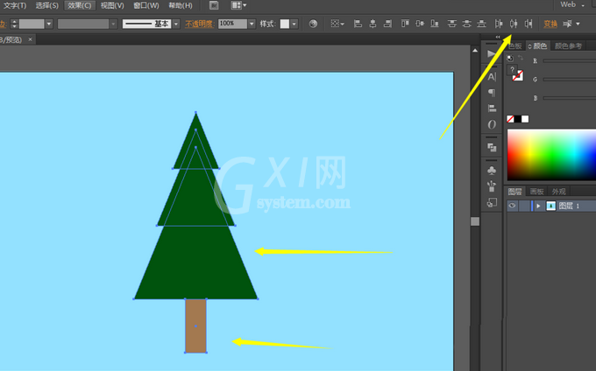The width and height of the screenshot is (596, 371).
Task: Open the OpenType panel icon
Action: click(492, 124)
